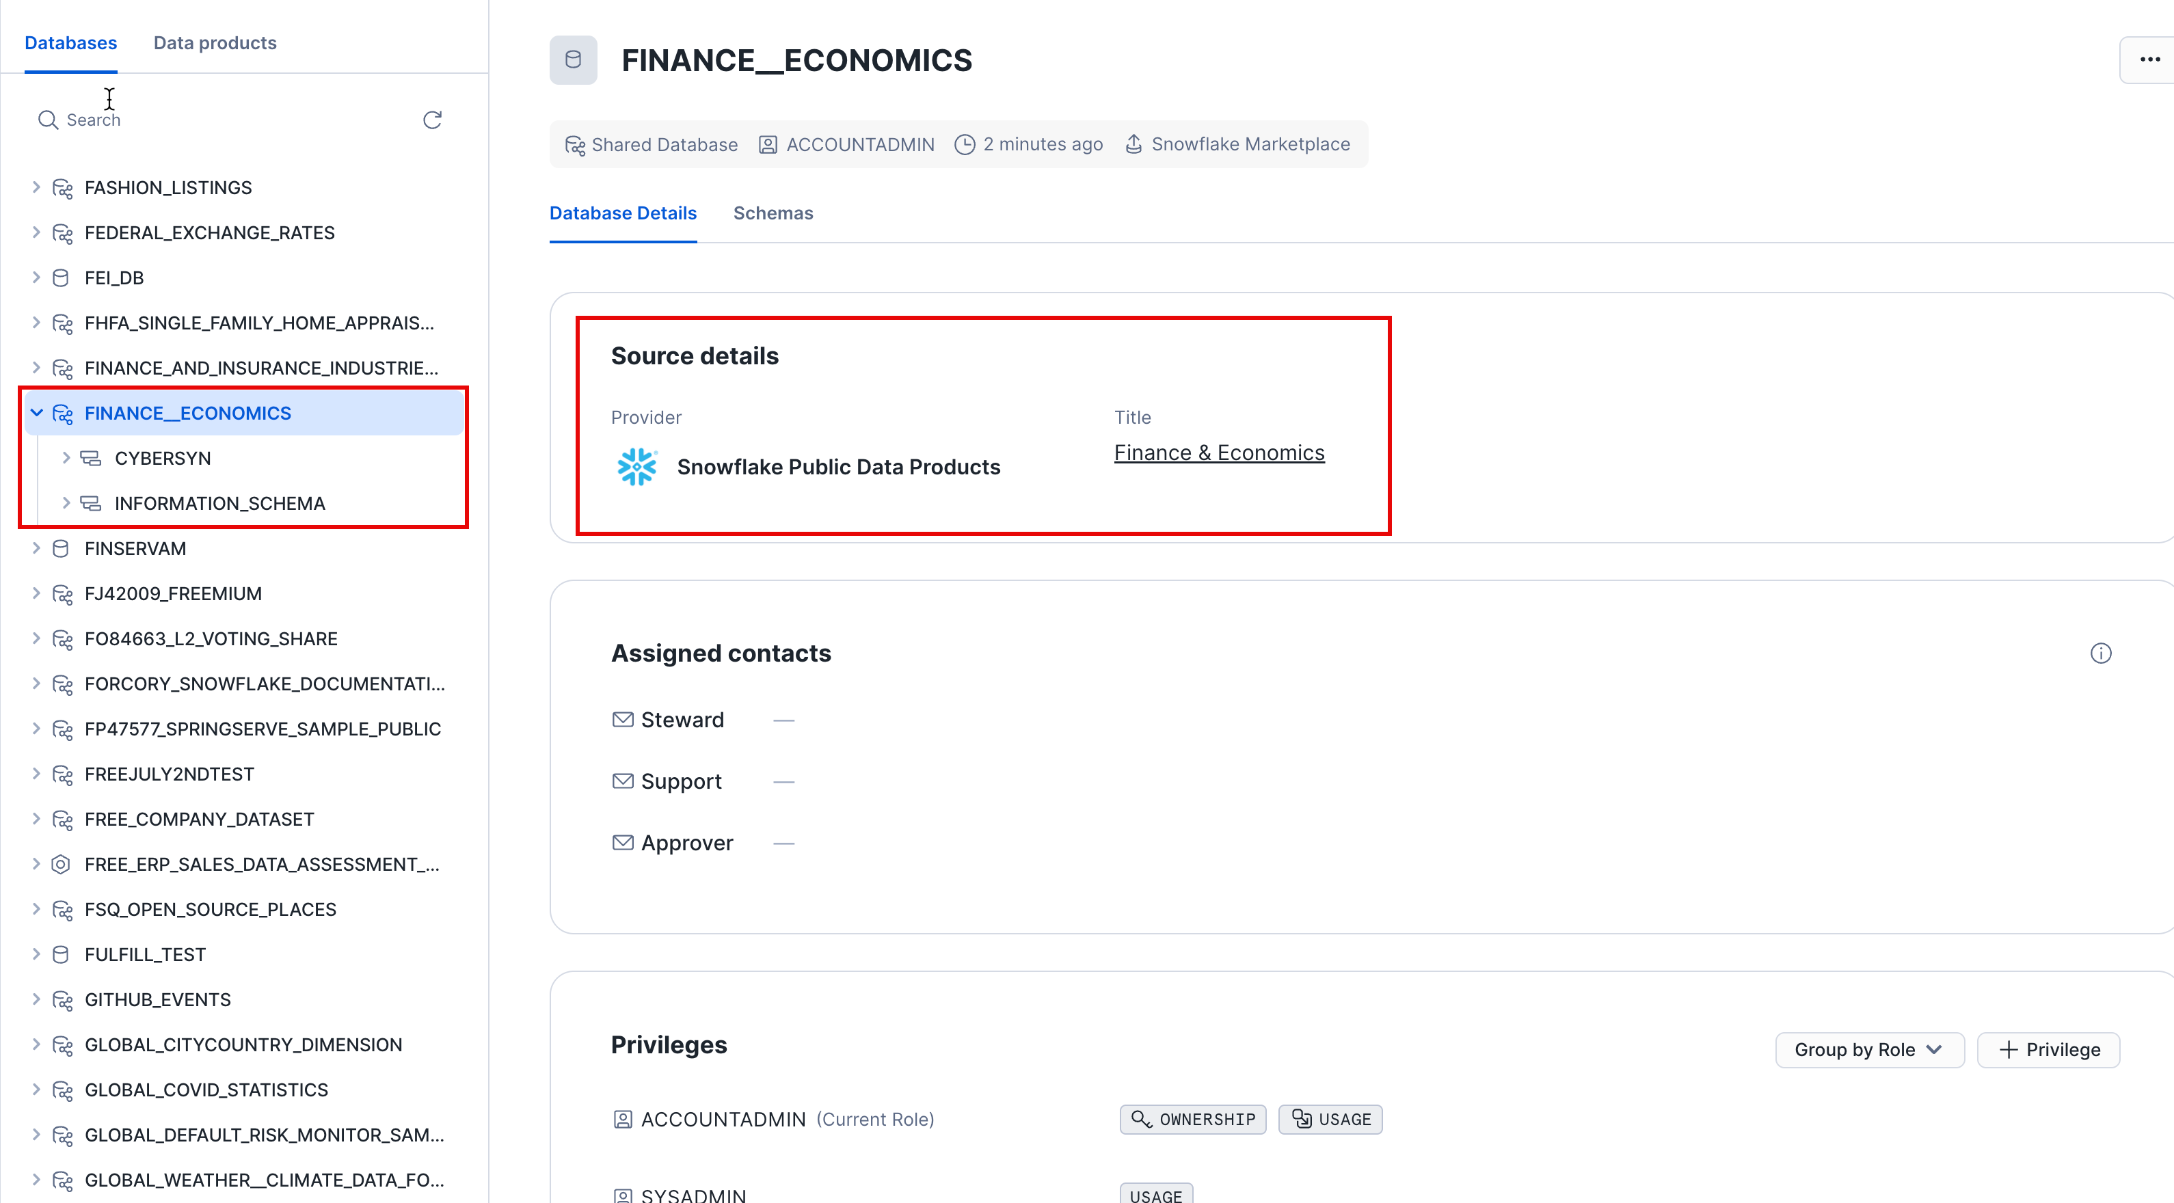Click the search magnifier icon
Viewport: 2174px width, 1203px height.
(47, 120)
